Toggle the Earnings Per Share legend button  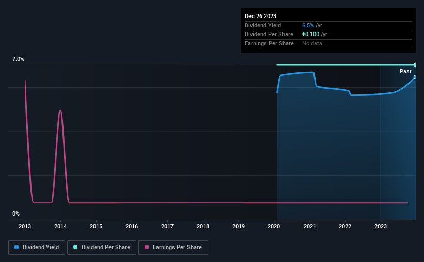tap(173, 248)
